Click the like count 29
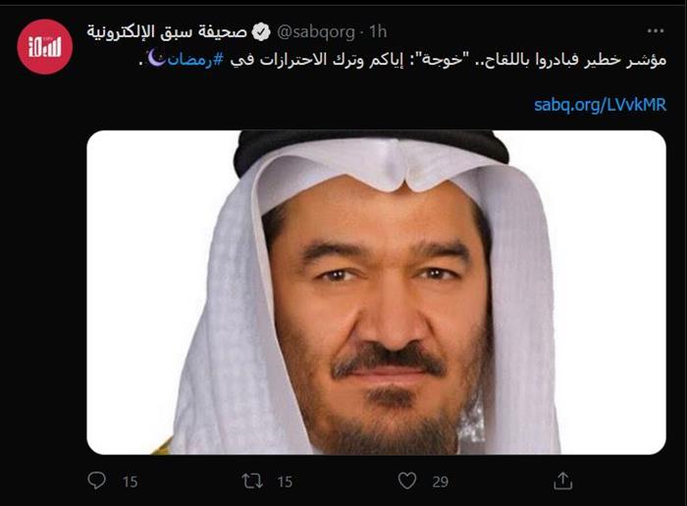 (441, 481)
